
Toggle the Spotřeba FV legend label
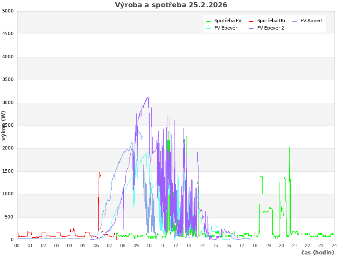tap(228, 21)
